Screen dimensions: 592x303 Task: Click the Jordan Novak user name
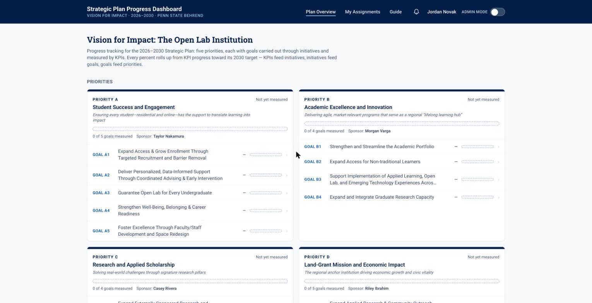(x=441, y=12)
